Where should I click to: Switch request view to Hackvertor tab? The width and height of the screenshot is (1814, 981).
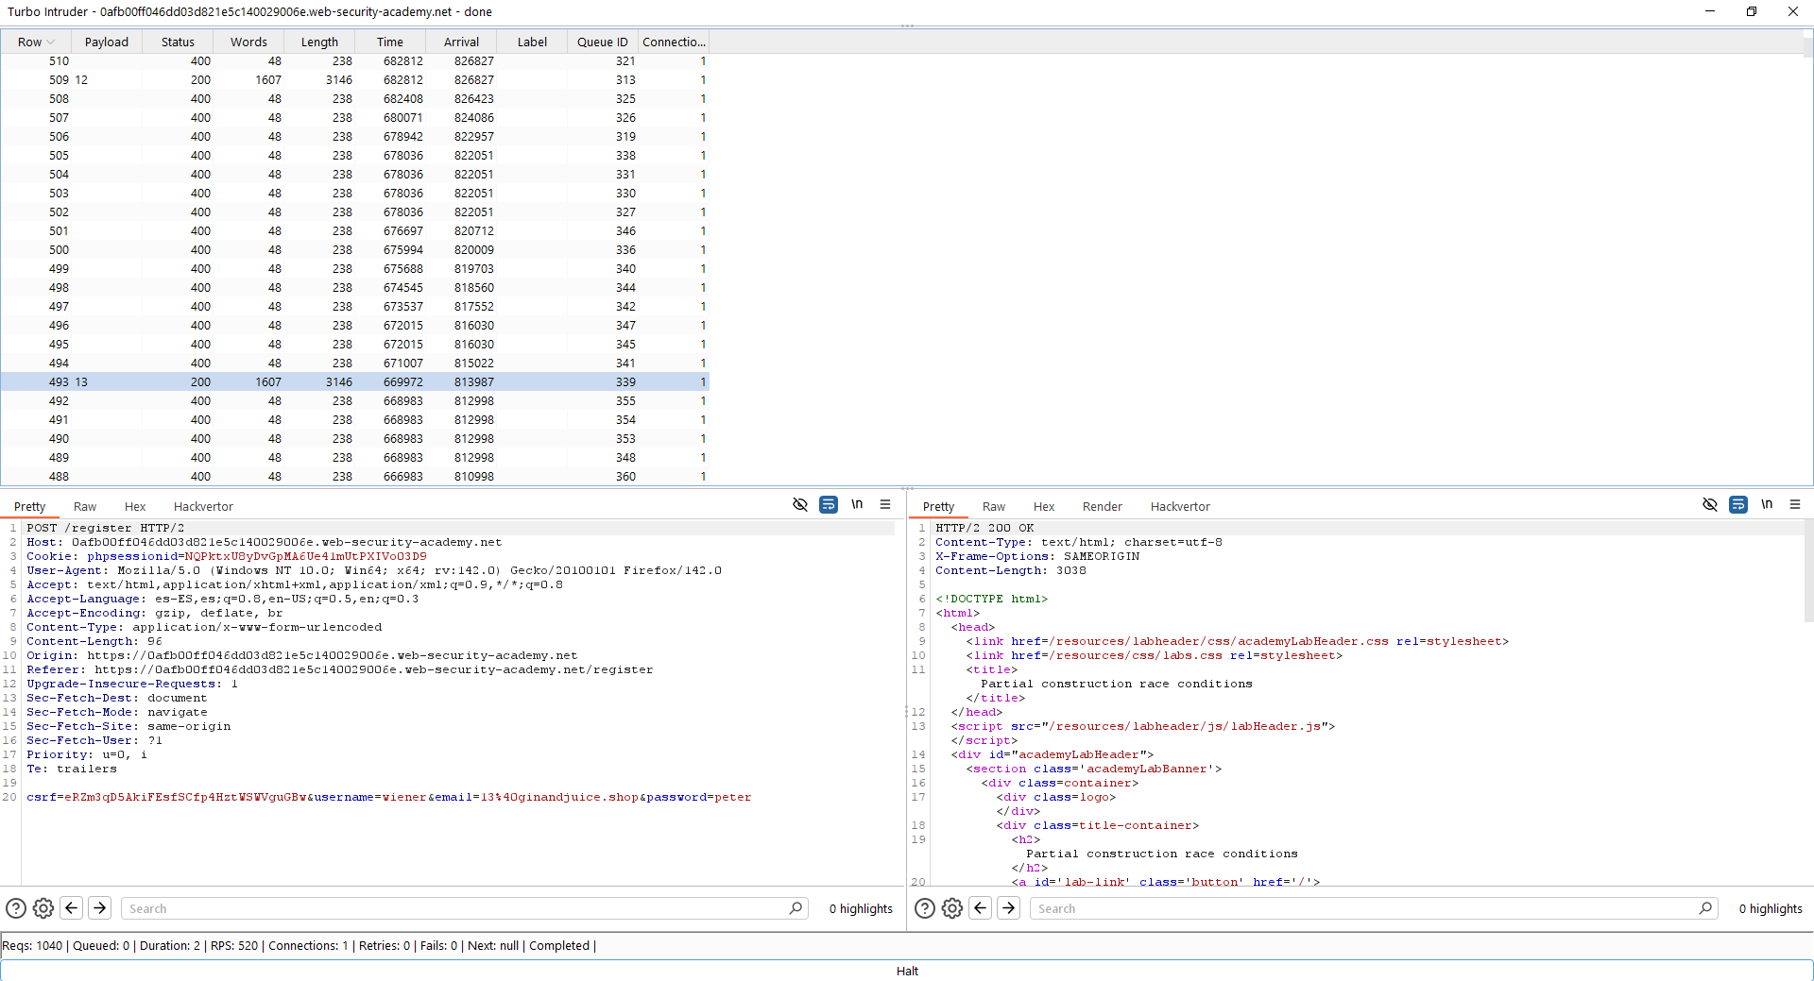[203, 507]
